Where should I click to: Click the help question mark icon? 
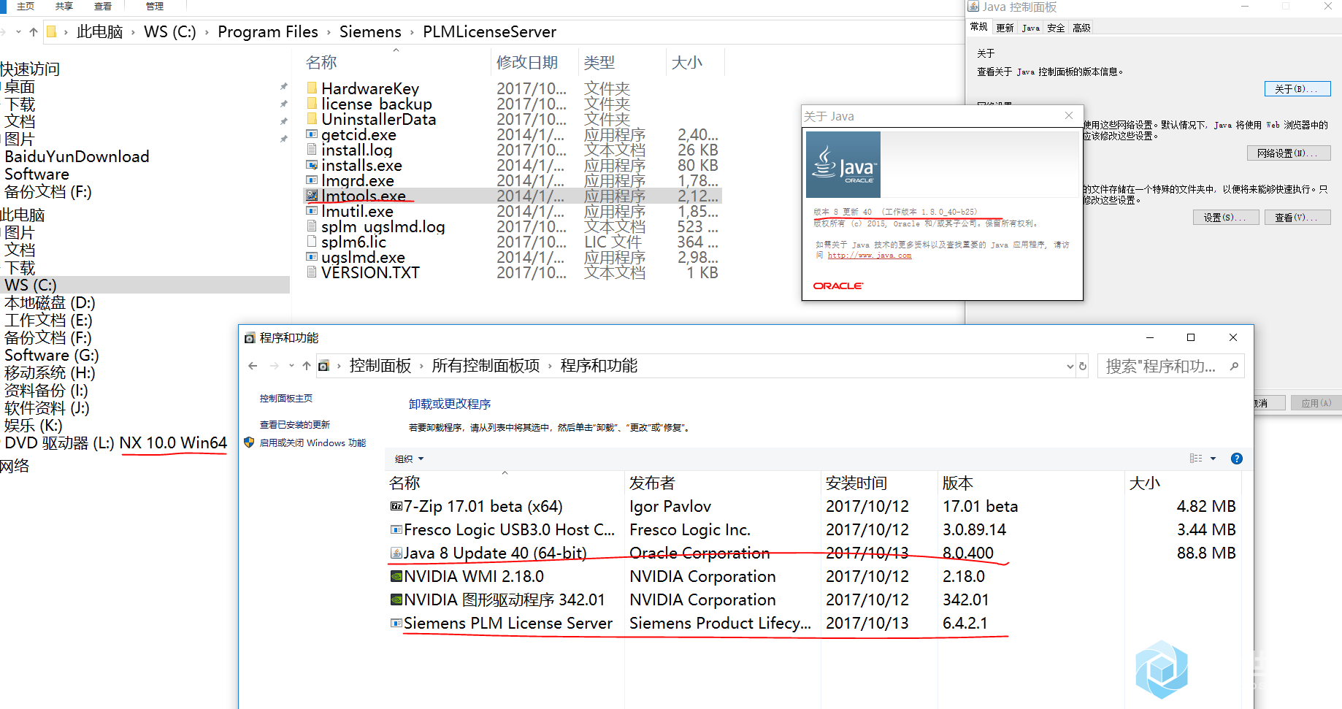[x=1236, y=459]
